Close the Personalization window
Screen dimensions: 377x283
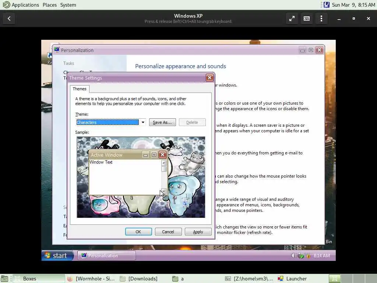coord(319,50)
